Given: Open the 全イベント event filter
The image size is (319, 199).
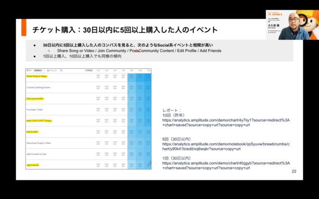Looking at the screenshot, I should click(x=51, y=70).
